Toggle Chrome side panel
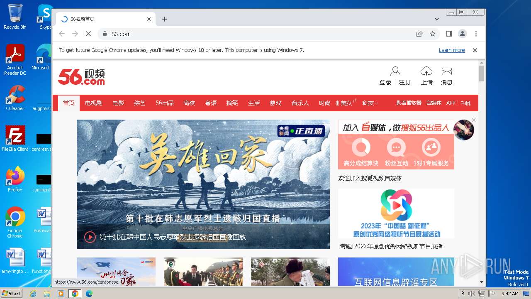 pyautogui.click(x=449, y=34)
